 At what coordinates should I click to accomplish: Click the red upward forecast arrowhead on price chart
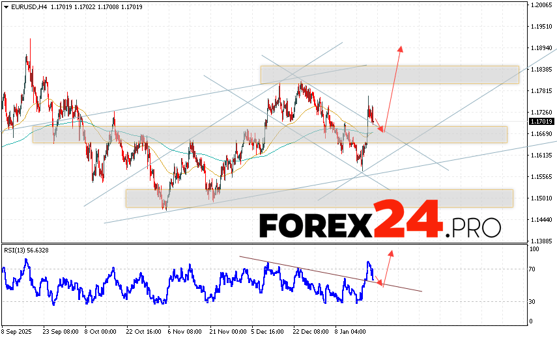tap(401, 49)
